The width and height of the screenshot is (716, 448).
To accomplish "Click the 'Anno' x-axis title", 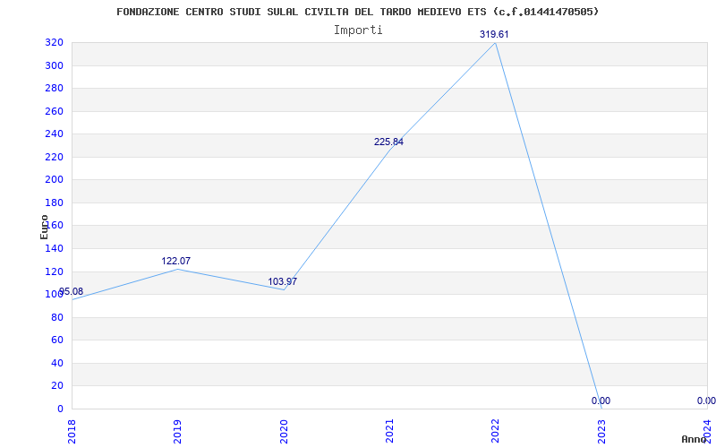I will pyautogui.click(x=694, y=439).
